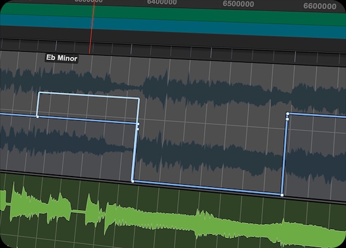Click the top edge of the raised automation box
This screenshot has height=248, width=346.
(86, 96)
